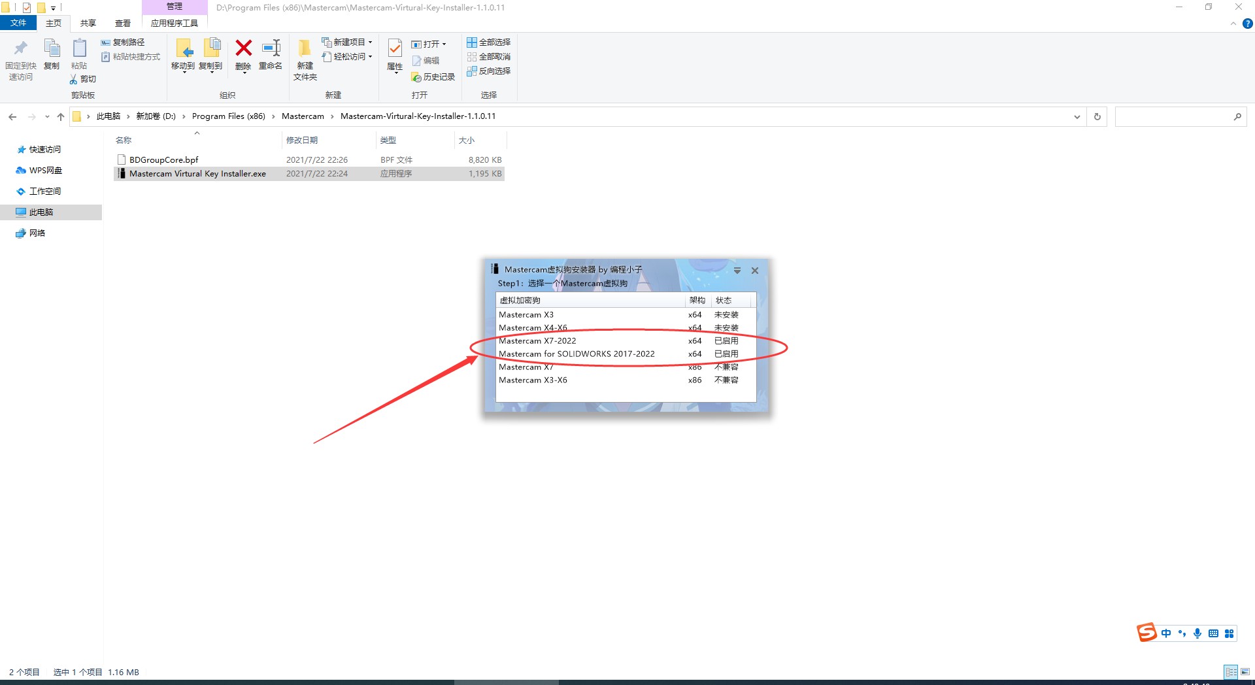Switch to details view icon

point(1231,672)
